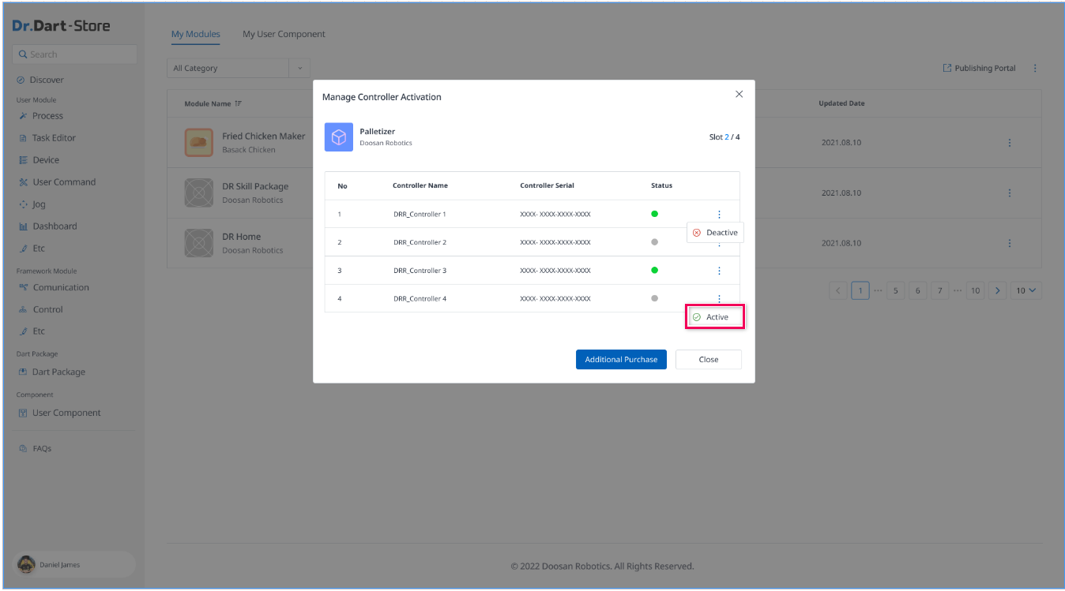
Task: Click the Close button in the dialog
Action: point(708,360)
